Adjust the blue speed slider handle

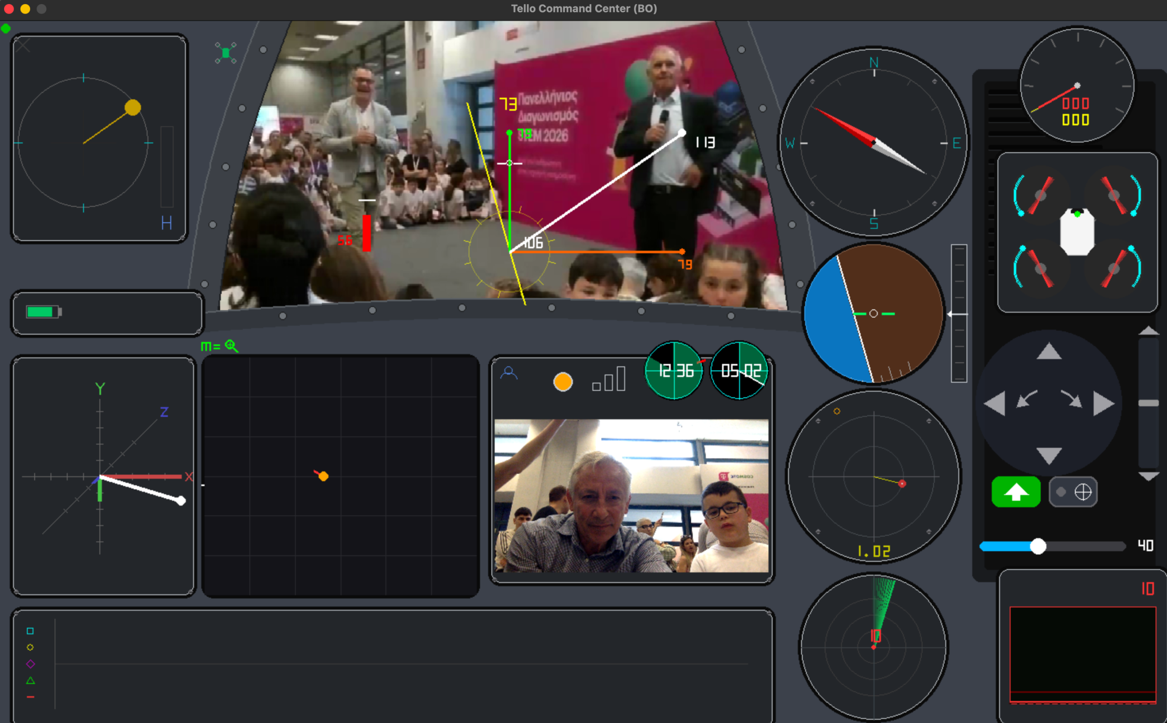[x=1038, y=546]
